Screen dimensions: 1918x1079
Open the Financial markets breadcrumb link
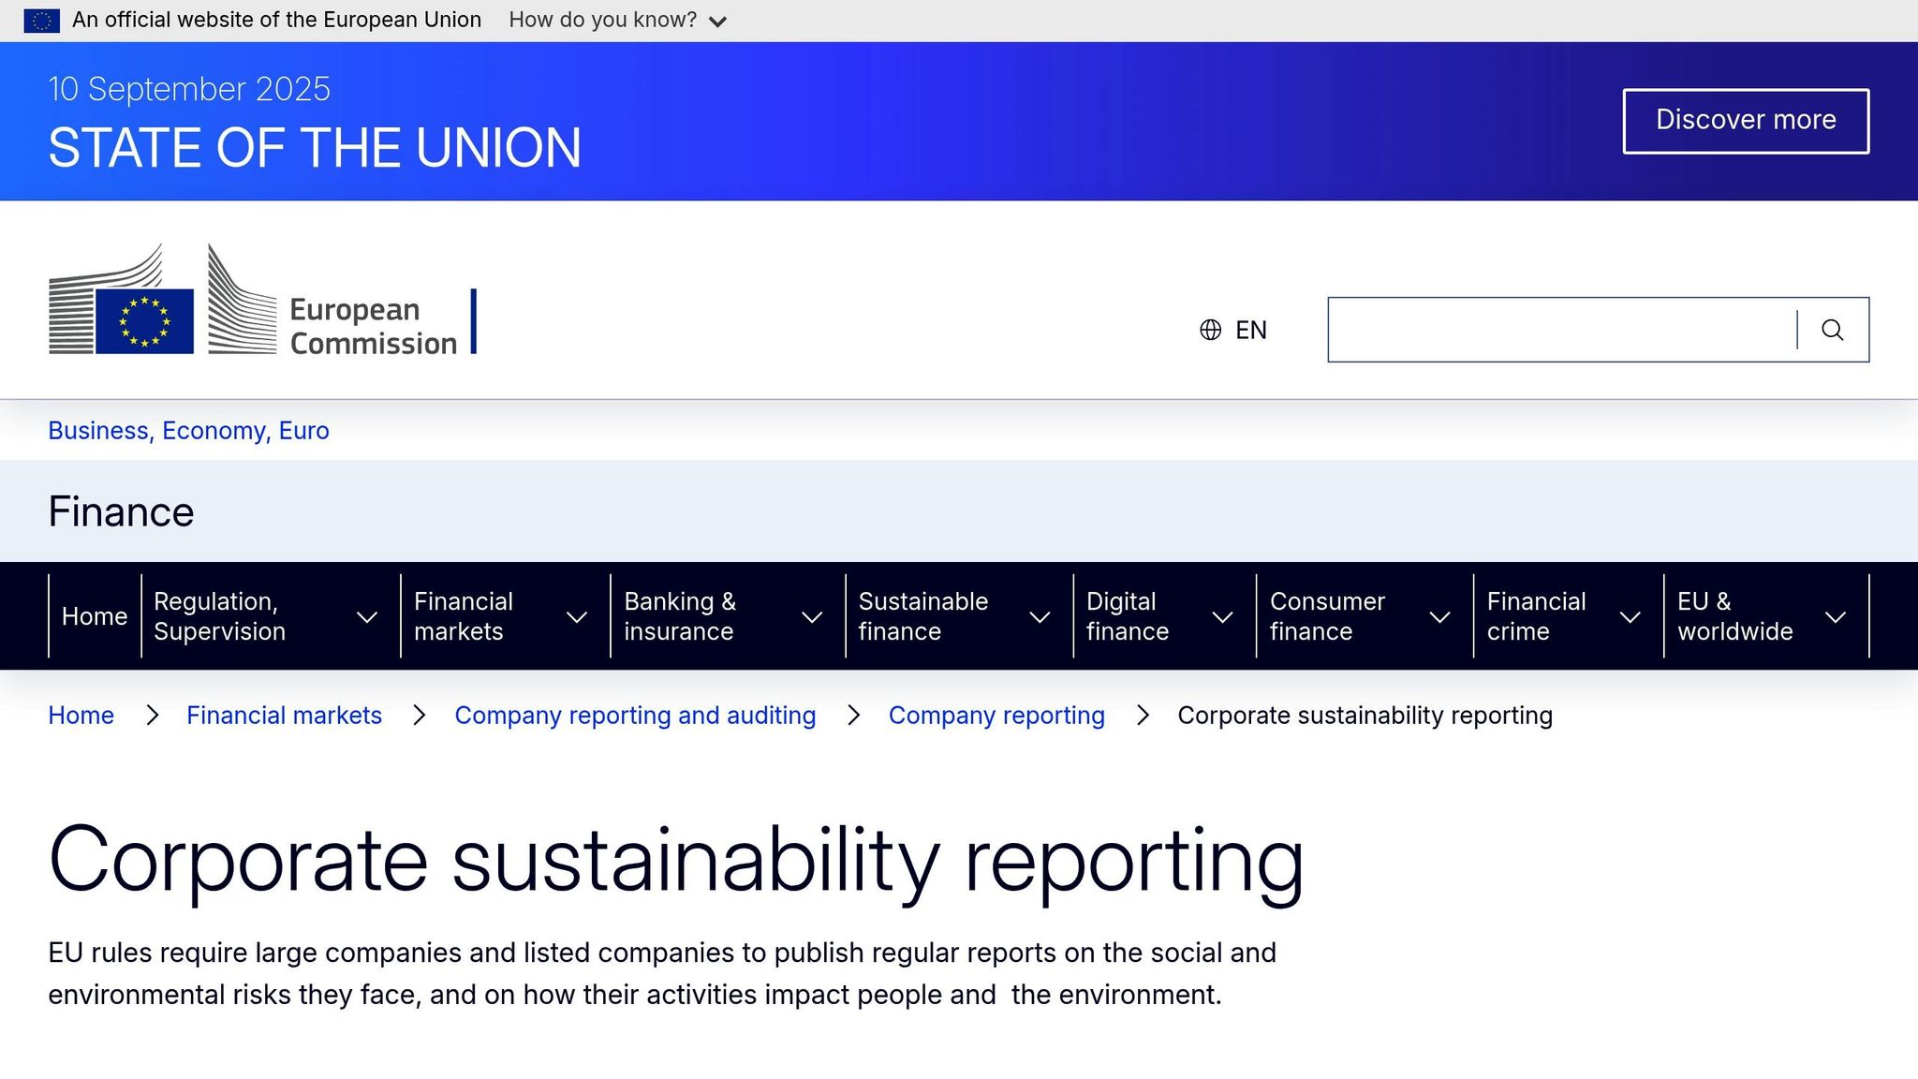point(284,716)
